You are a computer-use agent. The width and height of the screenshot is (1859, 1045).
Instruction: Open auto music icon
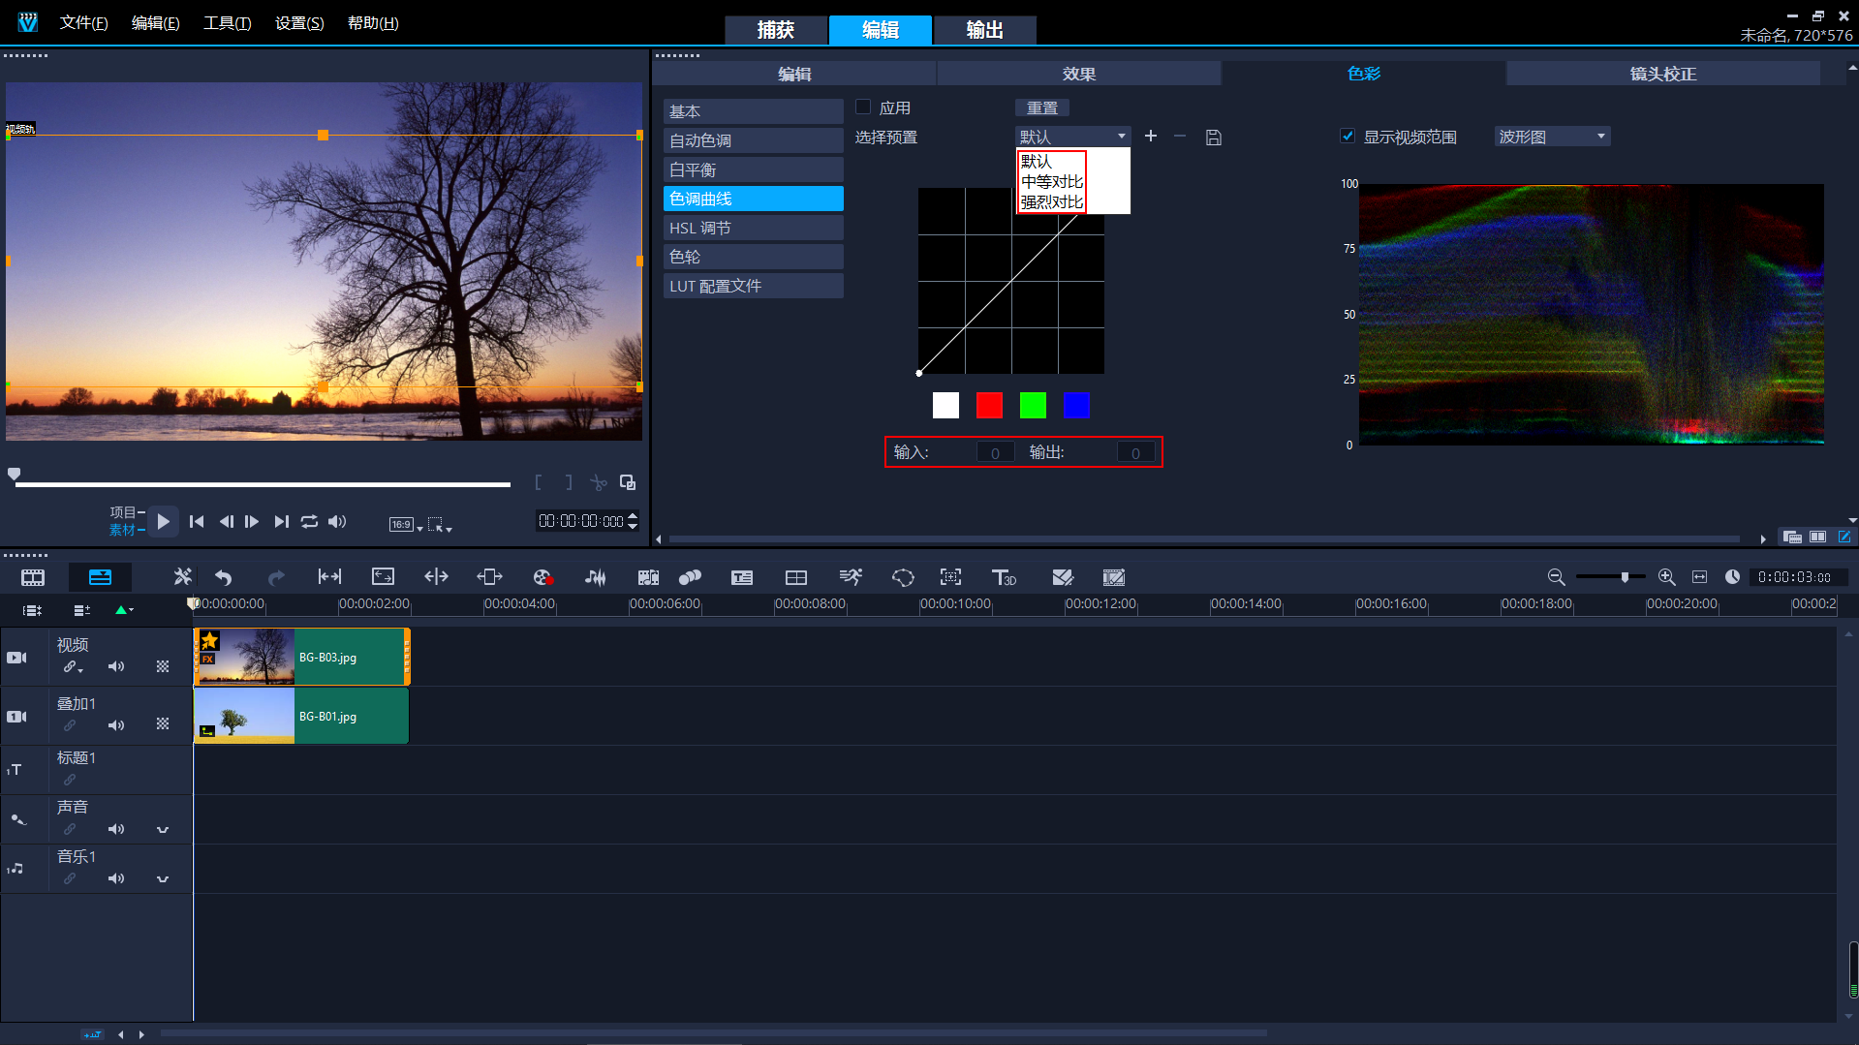(648, 577)
